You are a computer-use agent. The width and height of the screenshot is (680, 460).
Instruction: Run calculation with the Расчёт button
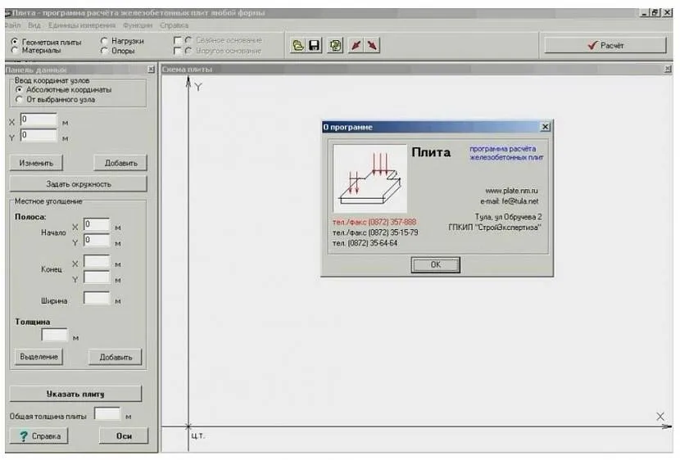[605, 46]
